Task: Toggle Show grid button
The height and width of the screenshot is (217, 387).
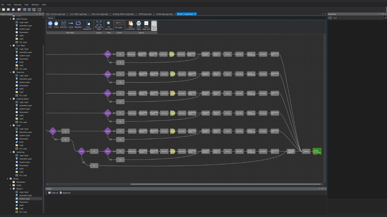Action: 154,26
